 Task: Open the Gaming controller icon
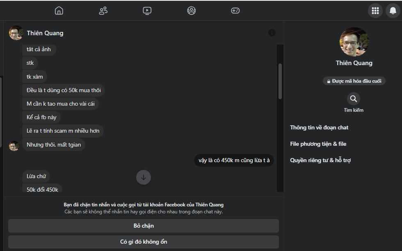point(235,11)
